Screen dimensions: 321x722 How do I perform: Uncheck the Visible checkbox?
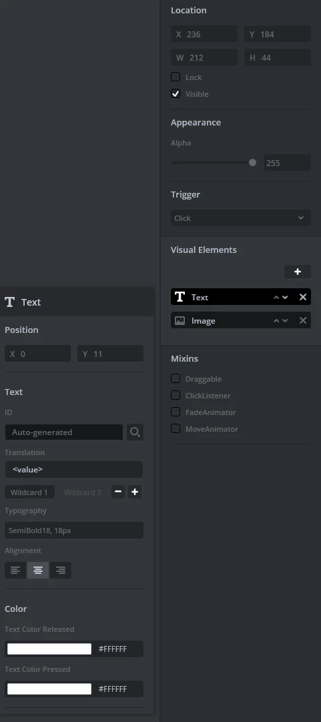pos(176,93)
